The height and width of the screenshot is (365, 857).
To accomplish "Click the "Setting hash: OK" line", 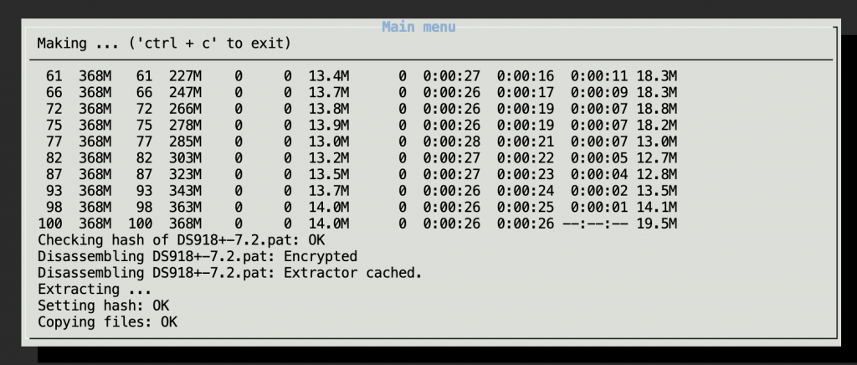I will [103, 306].
